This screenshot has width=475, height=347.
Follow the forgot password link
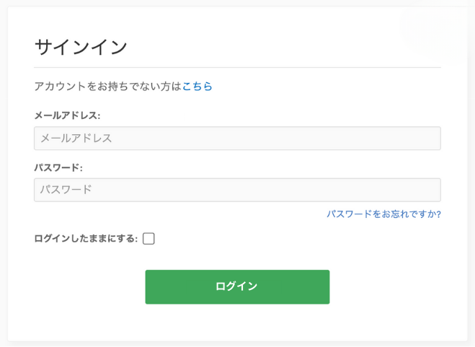tap(383, 214)
